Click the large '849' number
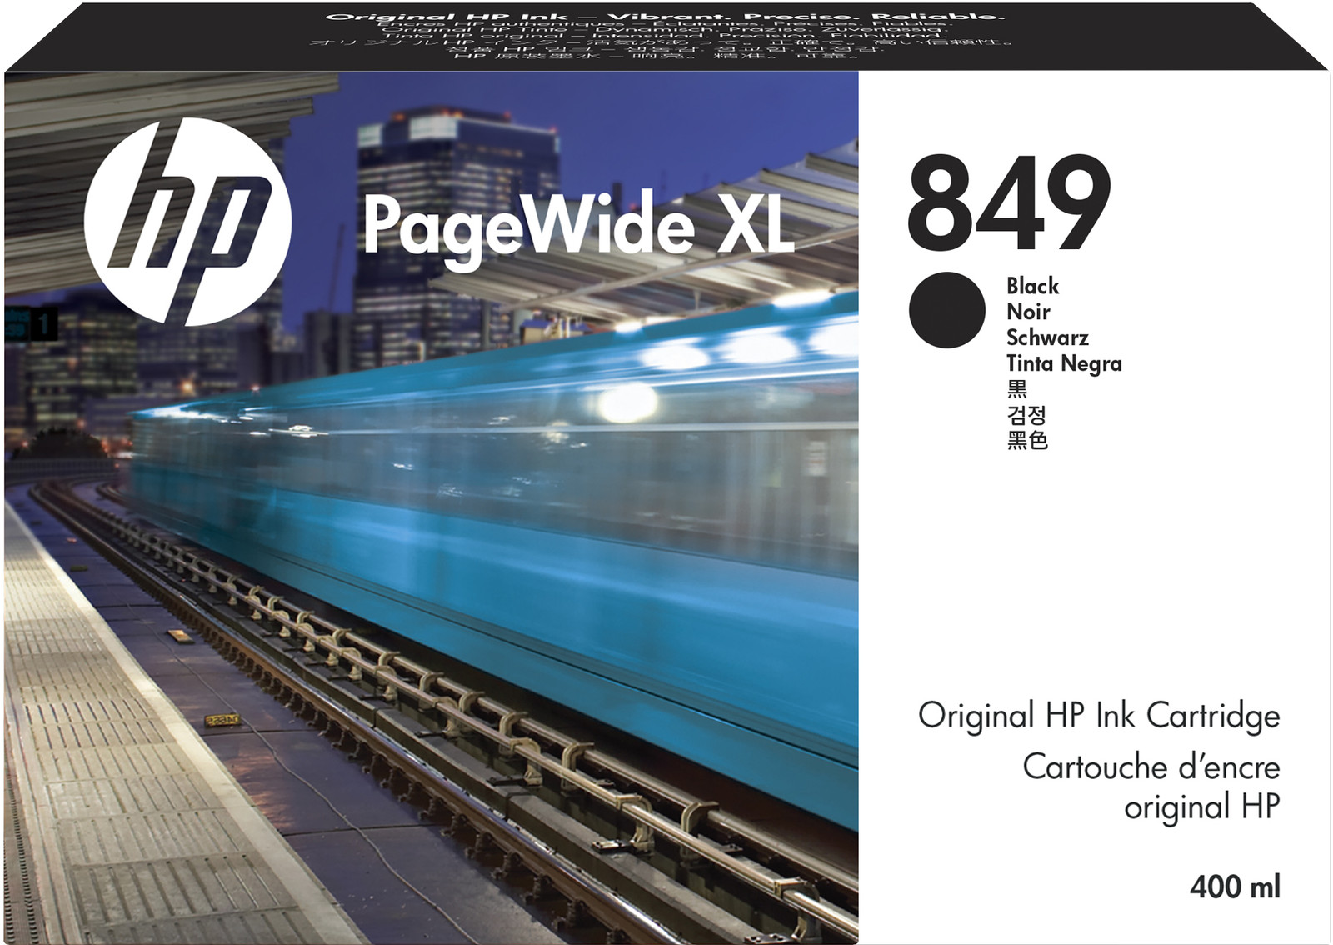The height and width of the screenshot is (945, 1333). 1010,202
